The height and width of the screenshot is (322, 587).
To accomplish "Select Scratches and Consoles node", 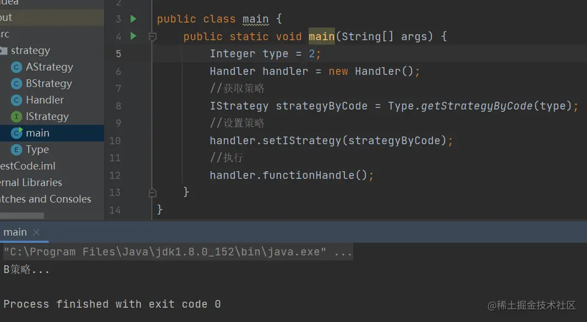I will click(46, 199).
